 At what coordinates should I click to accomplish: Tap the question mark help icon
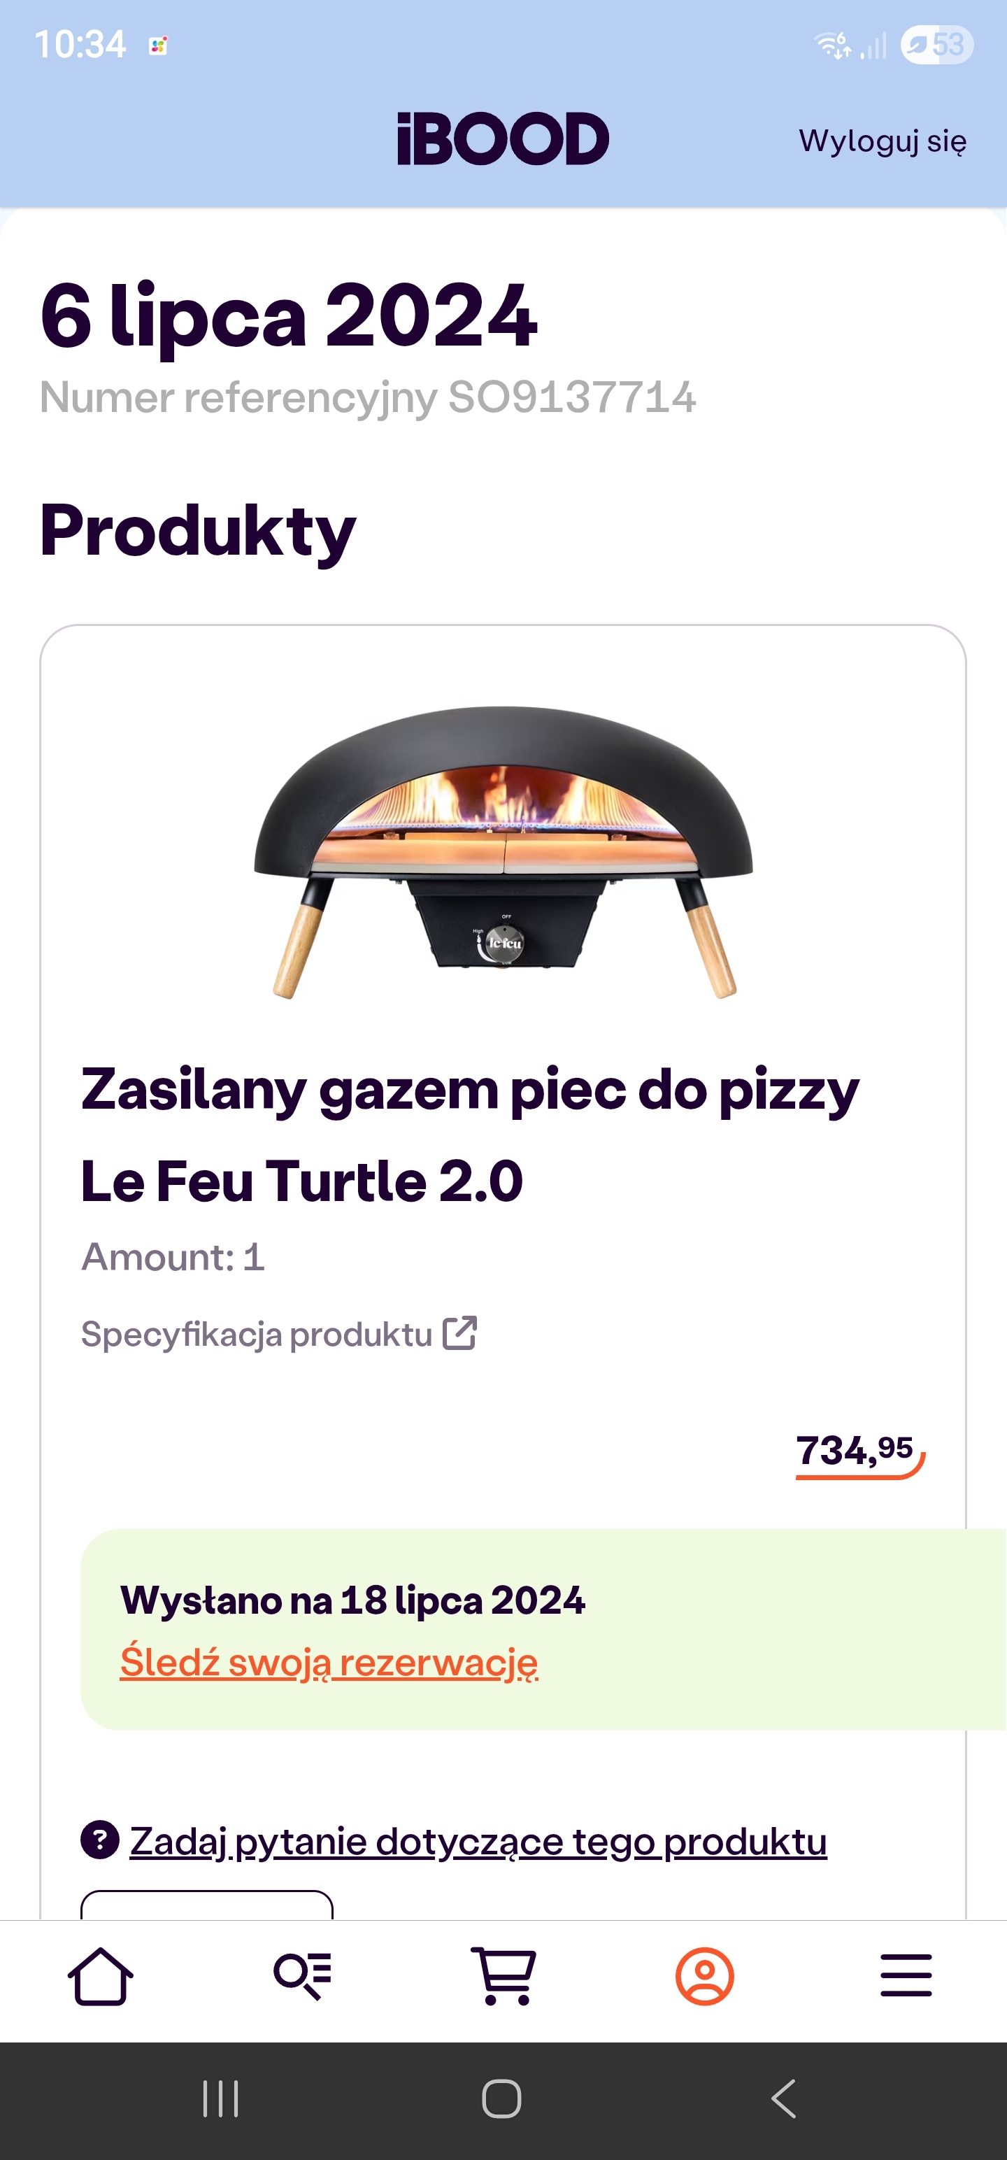pyautogui.click(x=100, y=1840)
